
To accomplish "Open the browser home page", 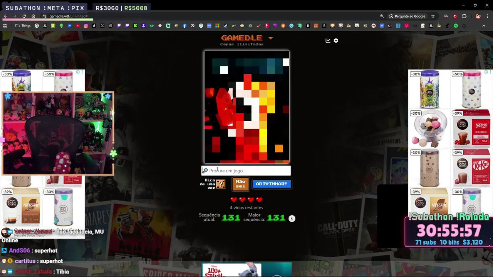I will tap(33, 16).
